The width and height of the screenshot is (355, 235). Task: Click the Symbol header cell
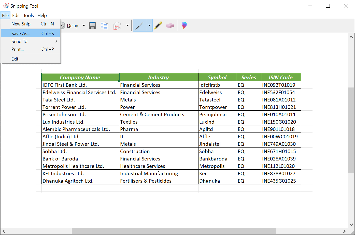pyautogui.click(x=217, y=77)
